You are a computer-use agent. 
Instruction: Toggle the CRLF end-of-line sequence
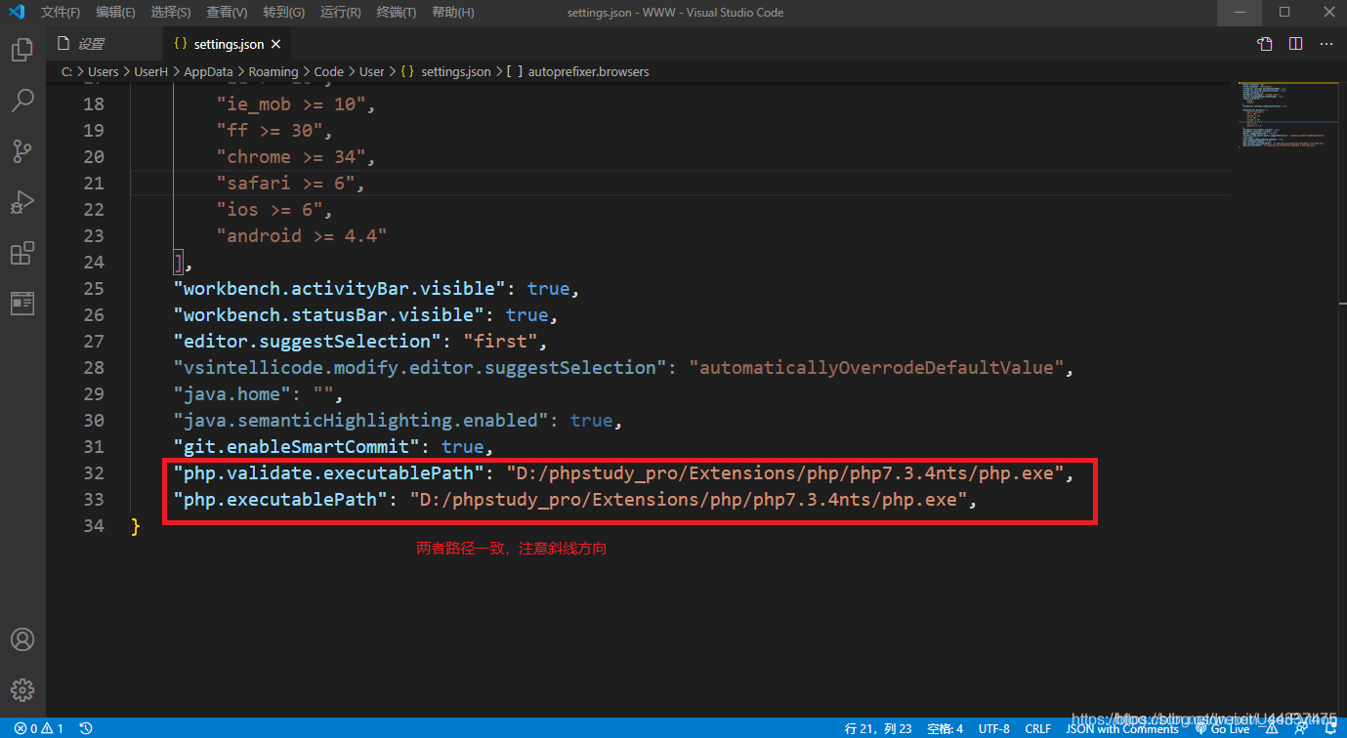1037,728
